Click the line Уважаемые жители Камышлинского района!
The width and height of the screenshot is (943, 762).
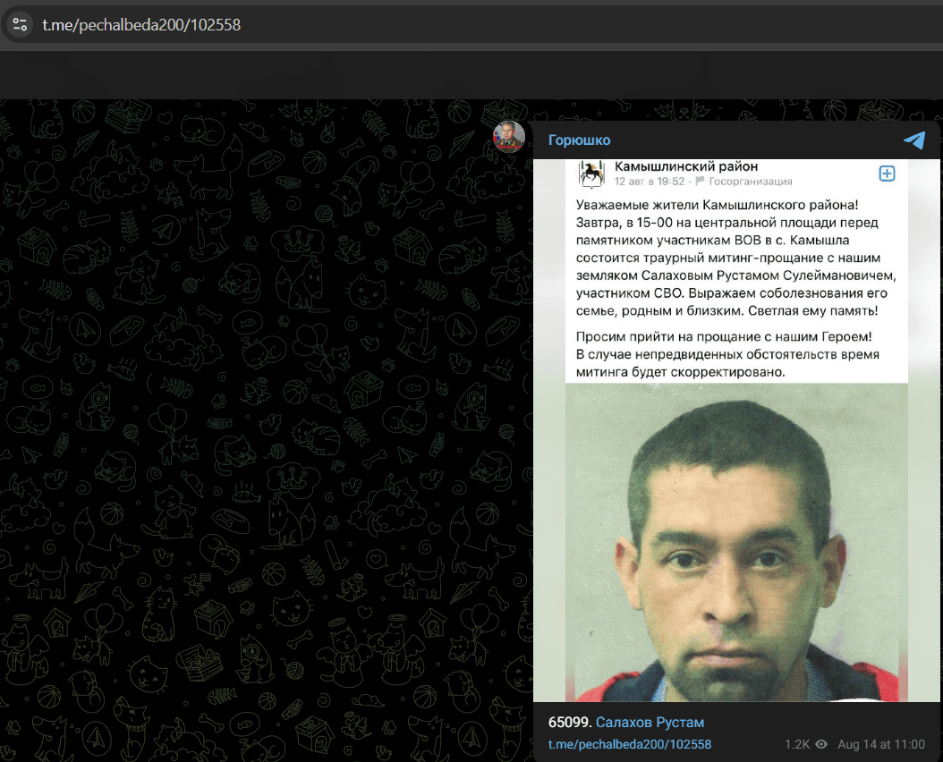pyautogui.click(x=717, y=205)
